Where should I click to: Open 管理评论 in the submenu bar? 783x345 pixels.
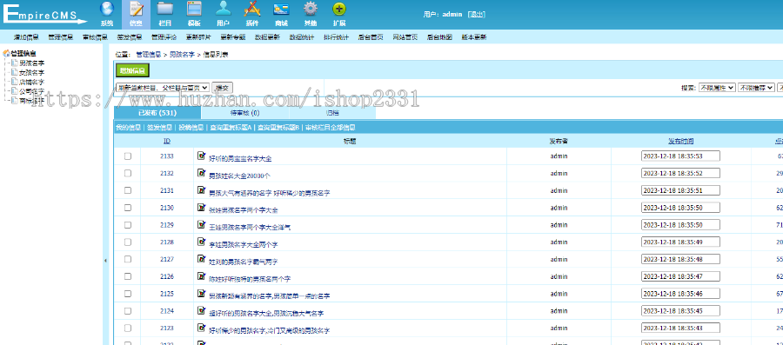click(164, 36)
